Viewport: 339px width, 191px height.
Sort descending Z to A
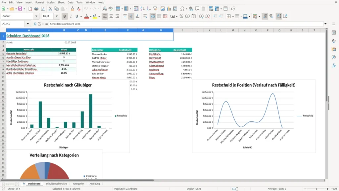pyautogui.click(x=149, y=9)
